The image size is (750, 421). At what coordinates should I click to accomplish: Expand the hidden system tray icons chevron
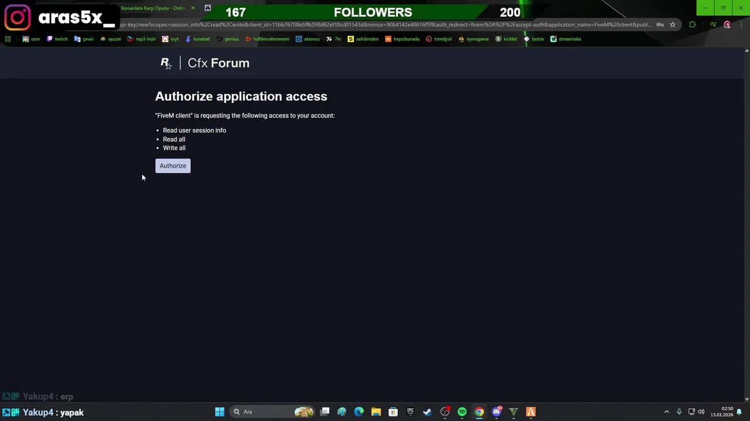tap(666, 412)
